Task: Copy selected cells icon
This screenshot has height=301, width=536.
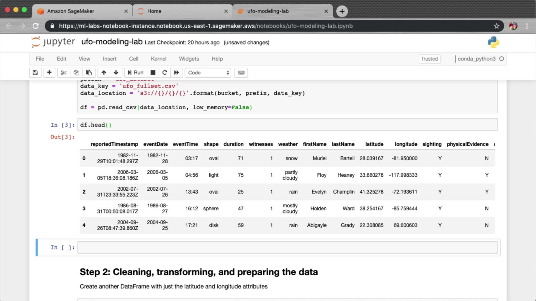Action: pyautogui.click(x=76, y=73)
